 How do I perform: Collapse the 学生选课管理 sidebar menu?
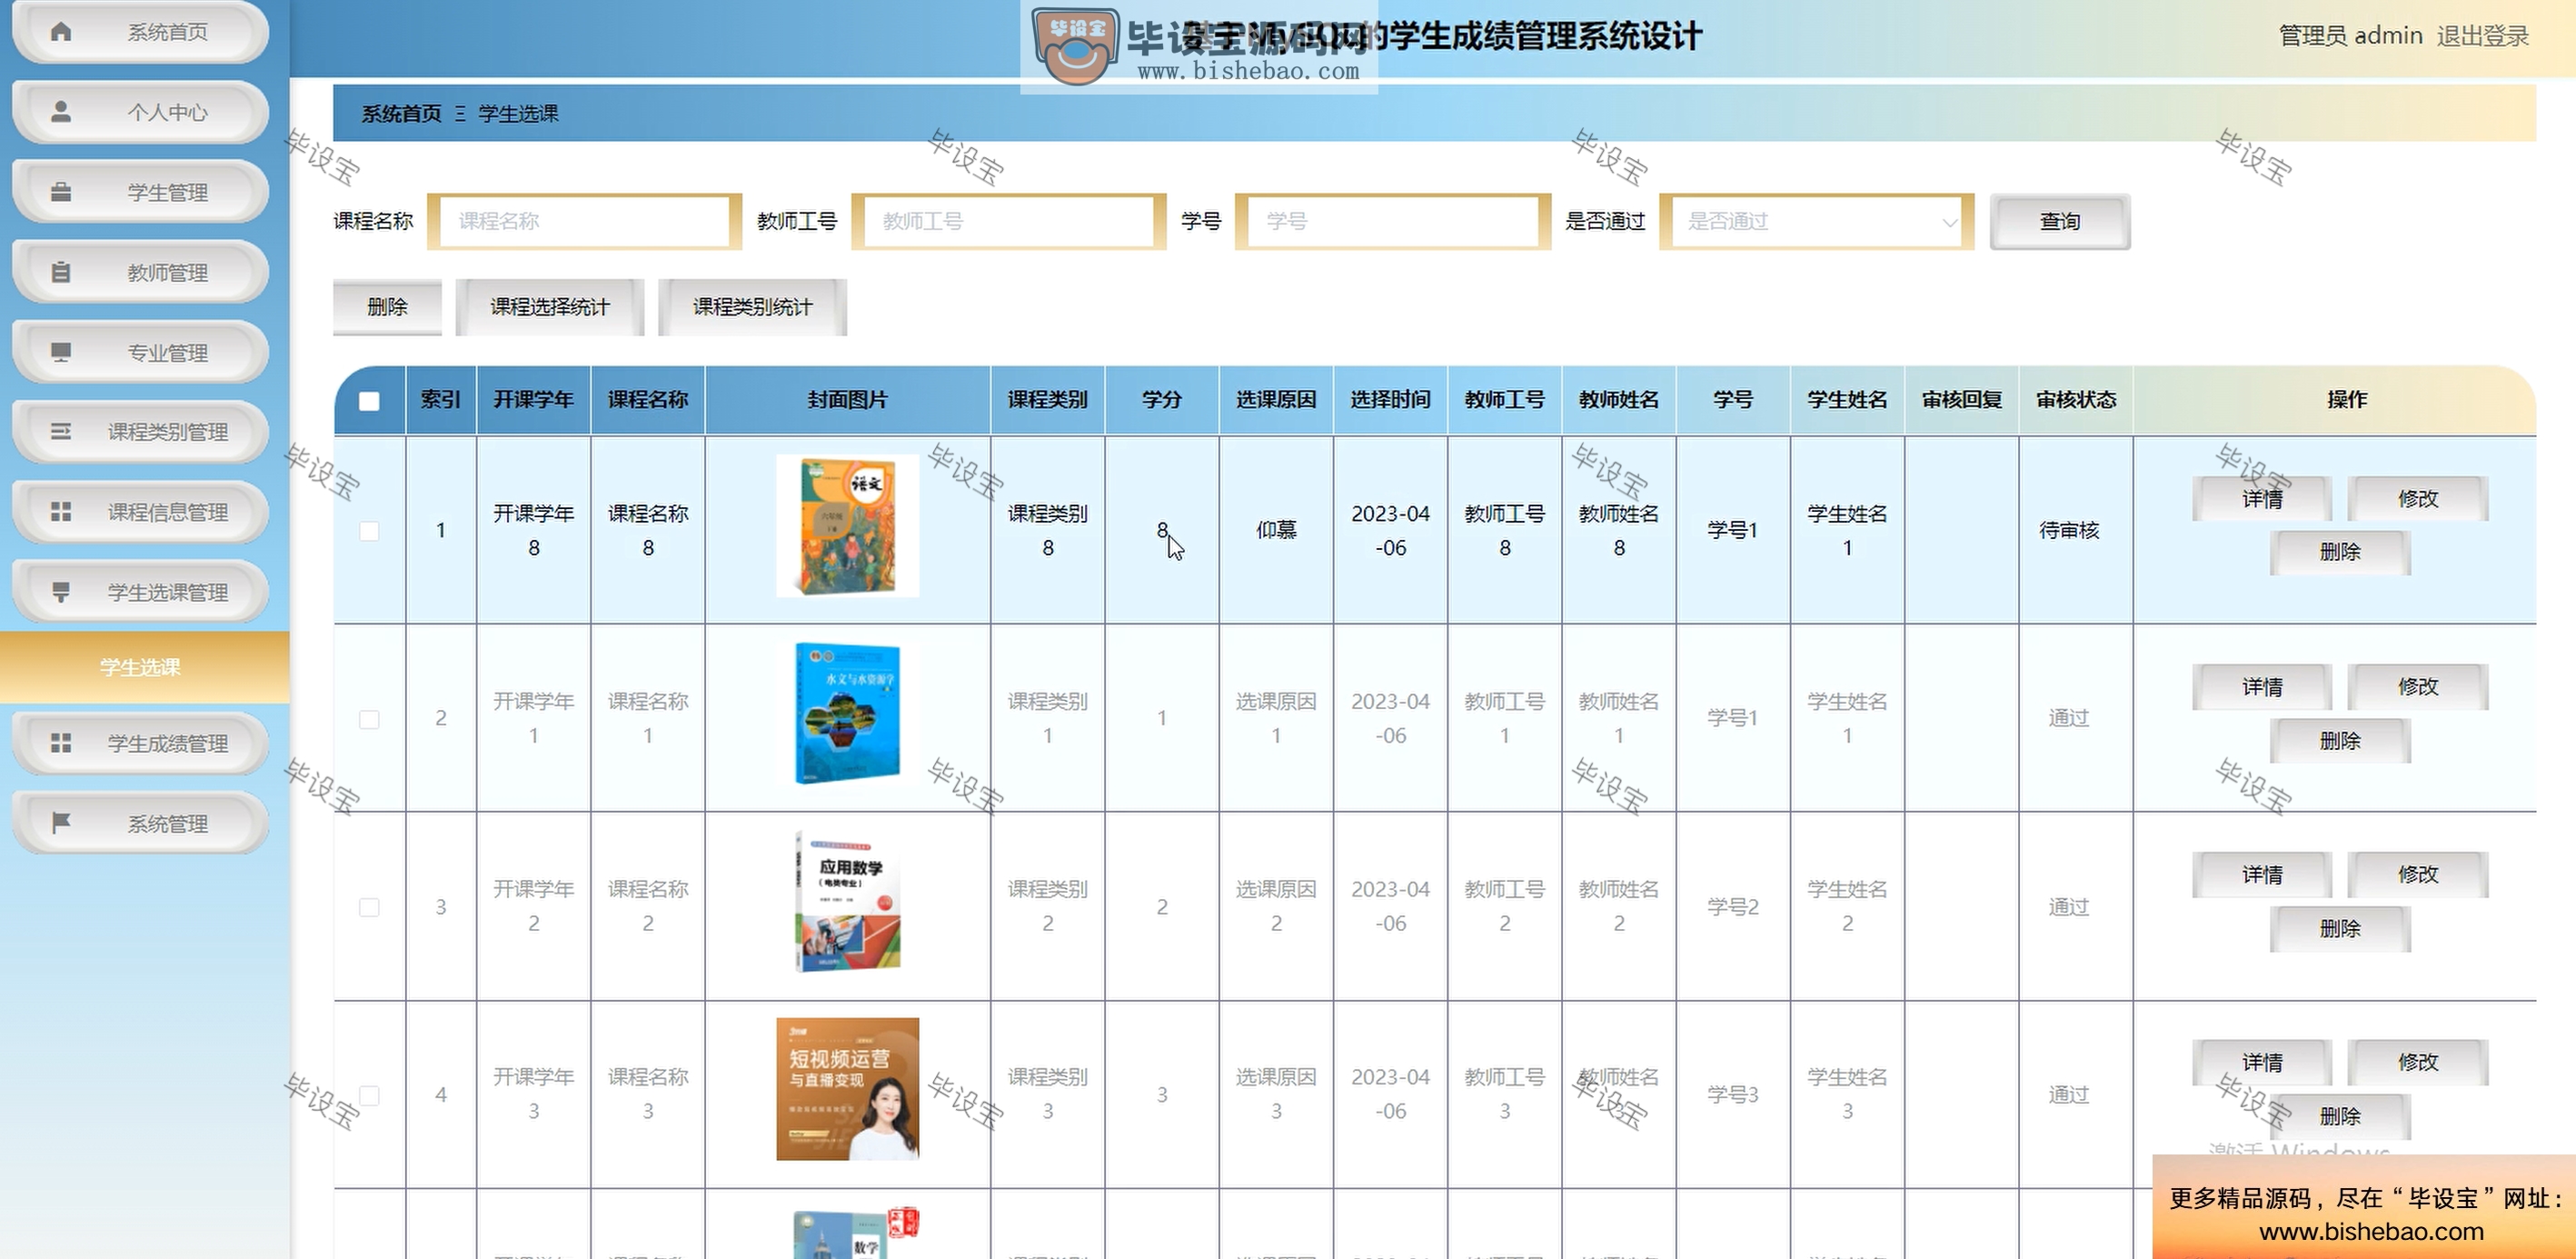(x=140, y=593)
